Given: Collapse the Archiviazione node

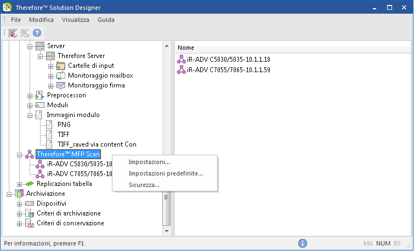Looking at the screenshot, I should [x=9, y=194].
